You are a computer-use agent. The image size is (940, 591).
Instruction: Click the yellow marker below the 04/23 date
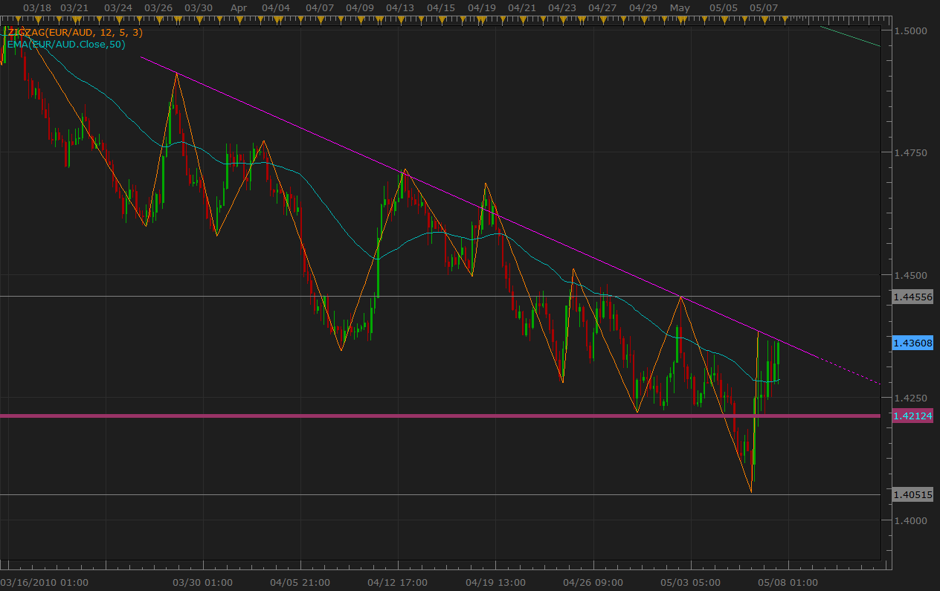pyautogui.click(x=561, y=17)
